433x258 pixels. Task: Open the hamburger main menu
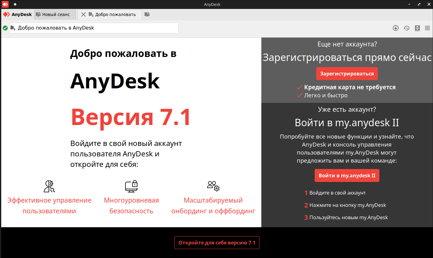click(427, 28)
